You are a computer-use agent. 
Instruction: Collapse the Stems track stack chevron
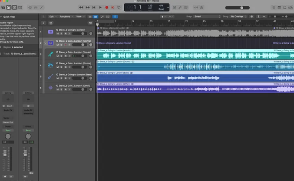(45, 43)
